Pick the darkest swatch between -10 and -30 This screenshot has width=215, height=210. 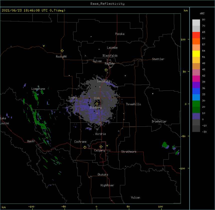pyautogui.click(x=196, y=129)
